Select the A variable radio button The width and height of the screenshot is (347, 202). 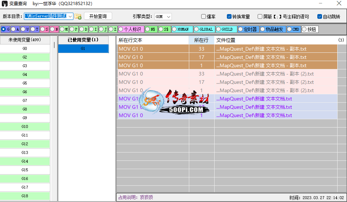[13, 29]
